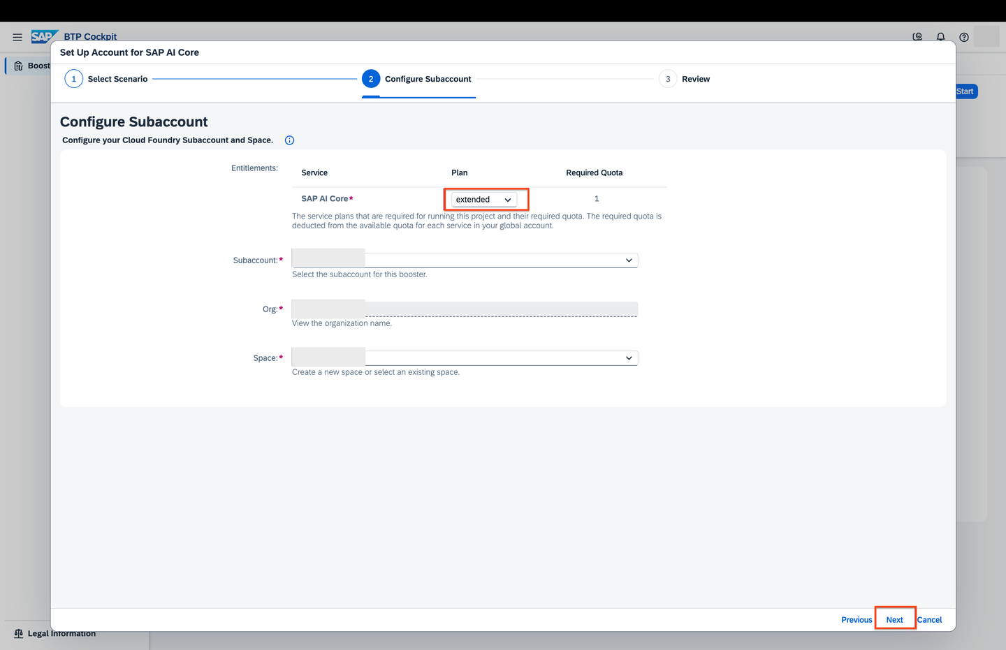The image size is (1006, 650).
Task: Click the BTP Cockpit title
Action: coord(90,37)
